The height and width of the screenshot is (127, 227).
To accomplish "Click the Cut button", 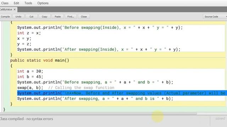I will point(32,17).
